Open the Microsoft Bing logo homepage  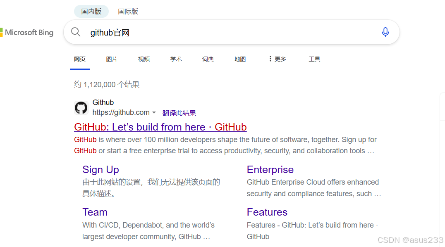[27, 32]
